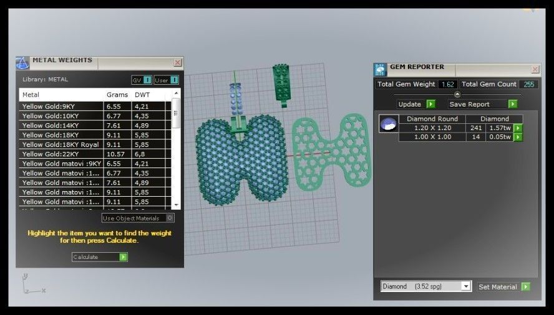
Task: Toggle the GV library switch
Action: 142,80
